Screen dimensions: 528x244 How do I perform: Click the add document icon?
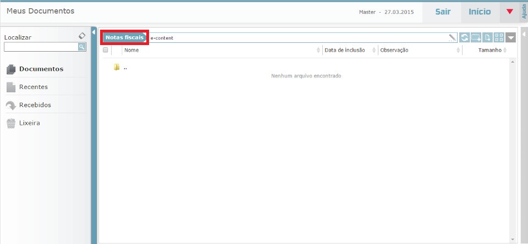tap(488, 38)
